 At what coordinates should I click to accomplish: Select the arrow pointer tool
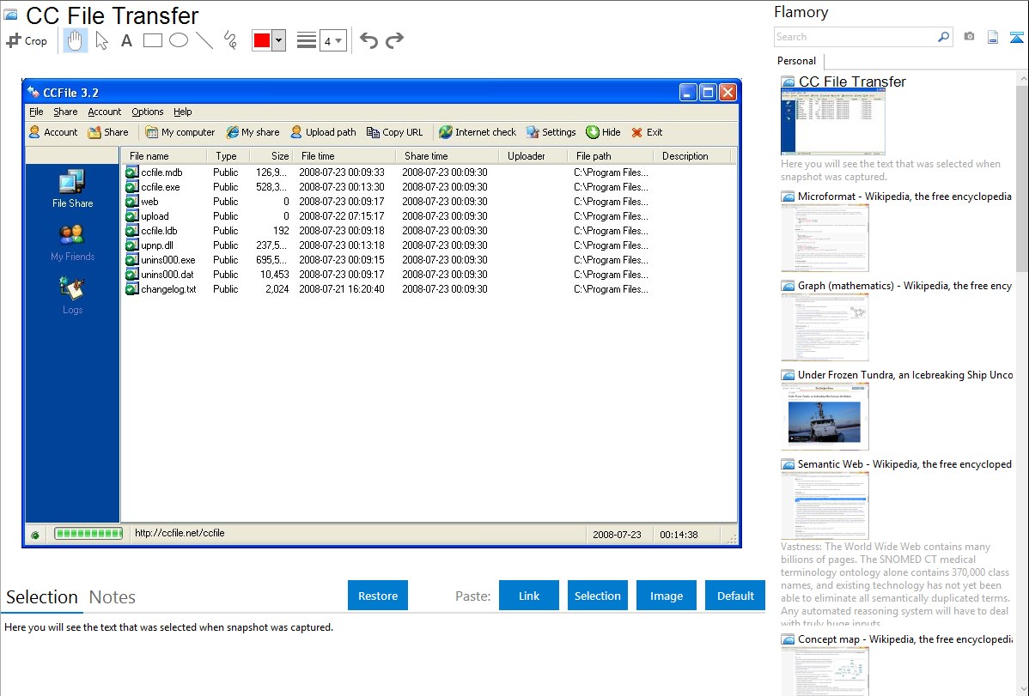tap(101, 40)
